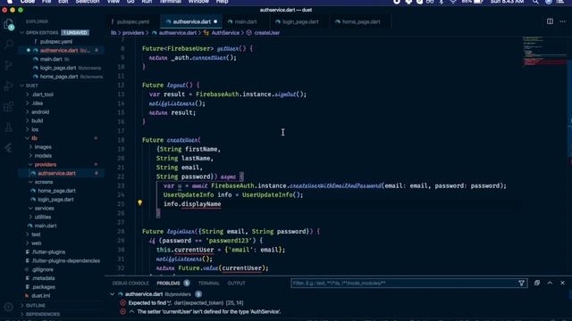Click the error icon beside 'Expected to find'

123,303
